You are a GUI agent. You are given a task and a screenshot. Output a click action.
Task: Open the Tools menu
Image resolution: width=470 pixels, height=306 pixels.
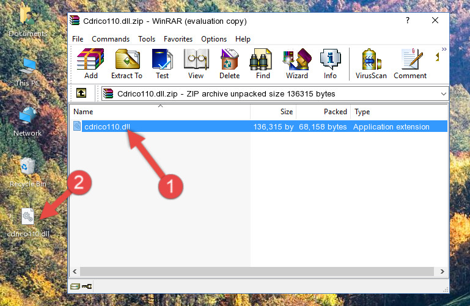147,39
